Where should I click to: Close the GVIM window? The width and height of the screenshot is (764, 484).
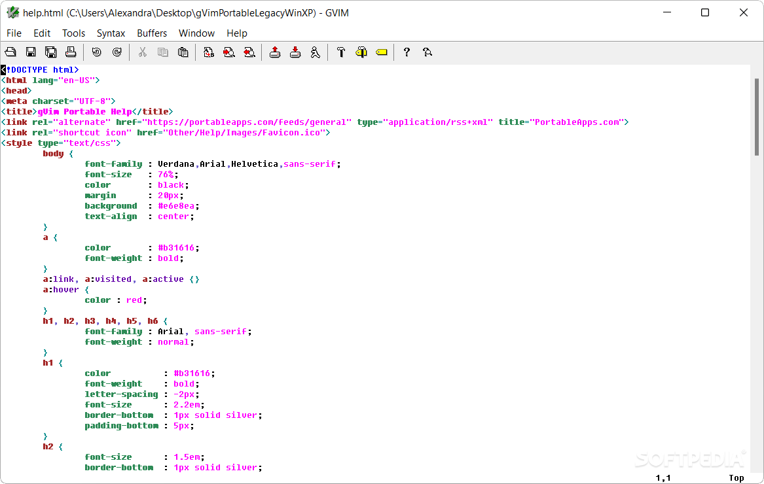click(744, 12)
